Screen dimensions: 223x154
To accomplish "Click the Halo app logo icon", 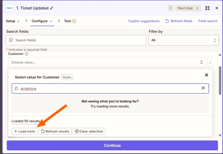I will [10, 8].
